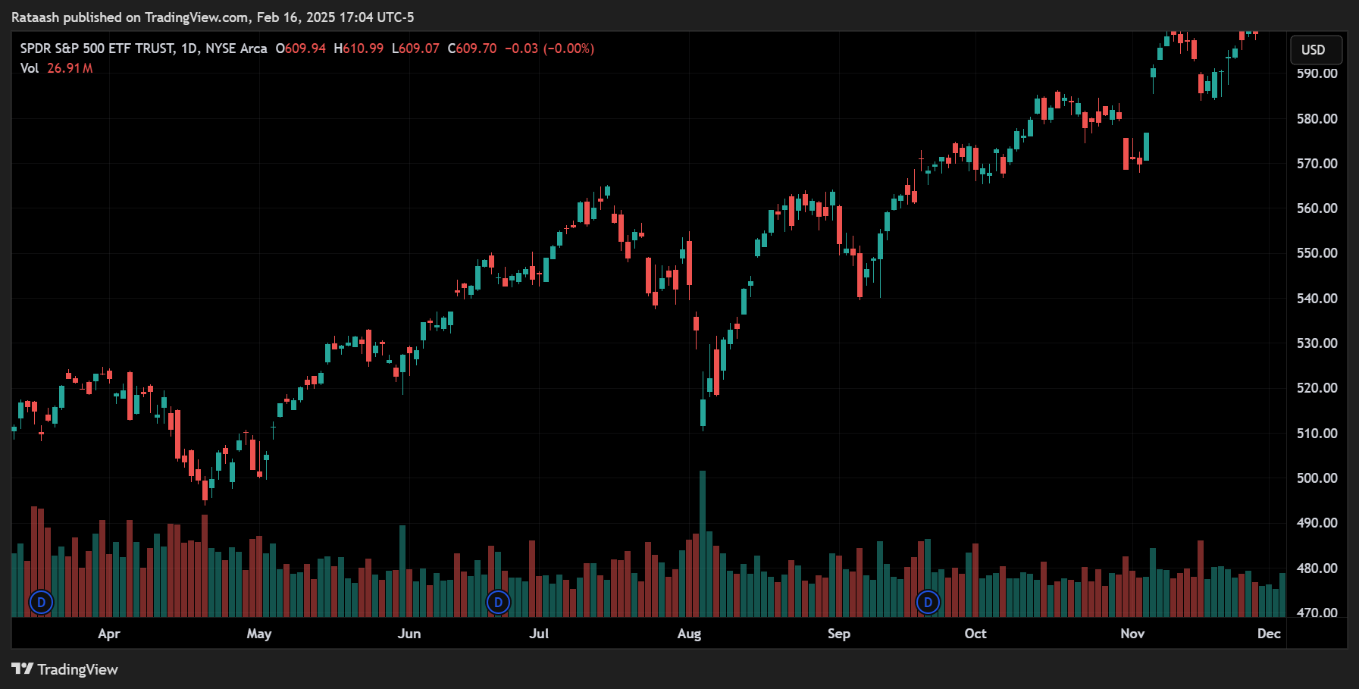
Task: Click the Apr label on time axis
Action: [109, 634]
